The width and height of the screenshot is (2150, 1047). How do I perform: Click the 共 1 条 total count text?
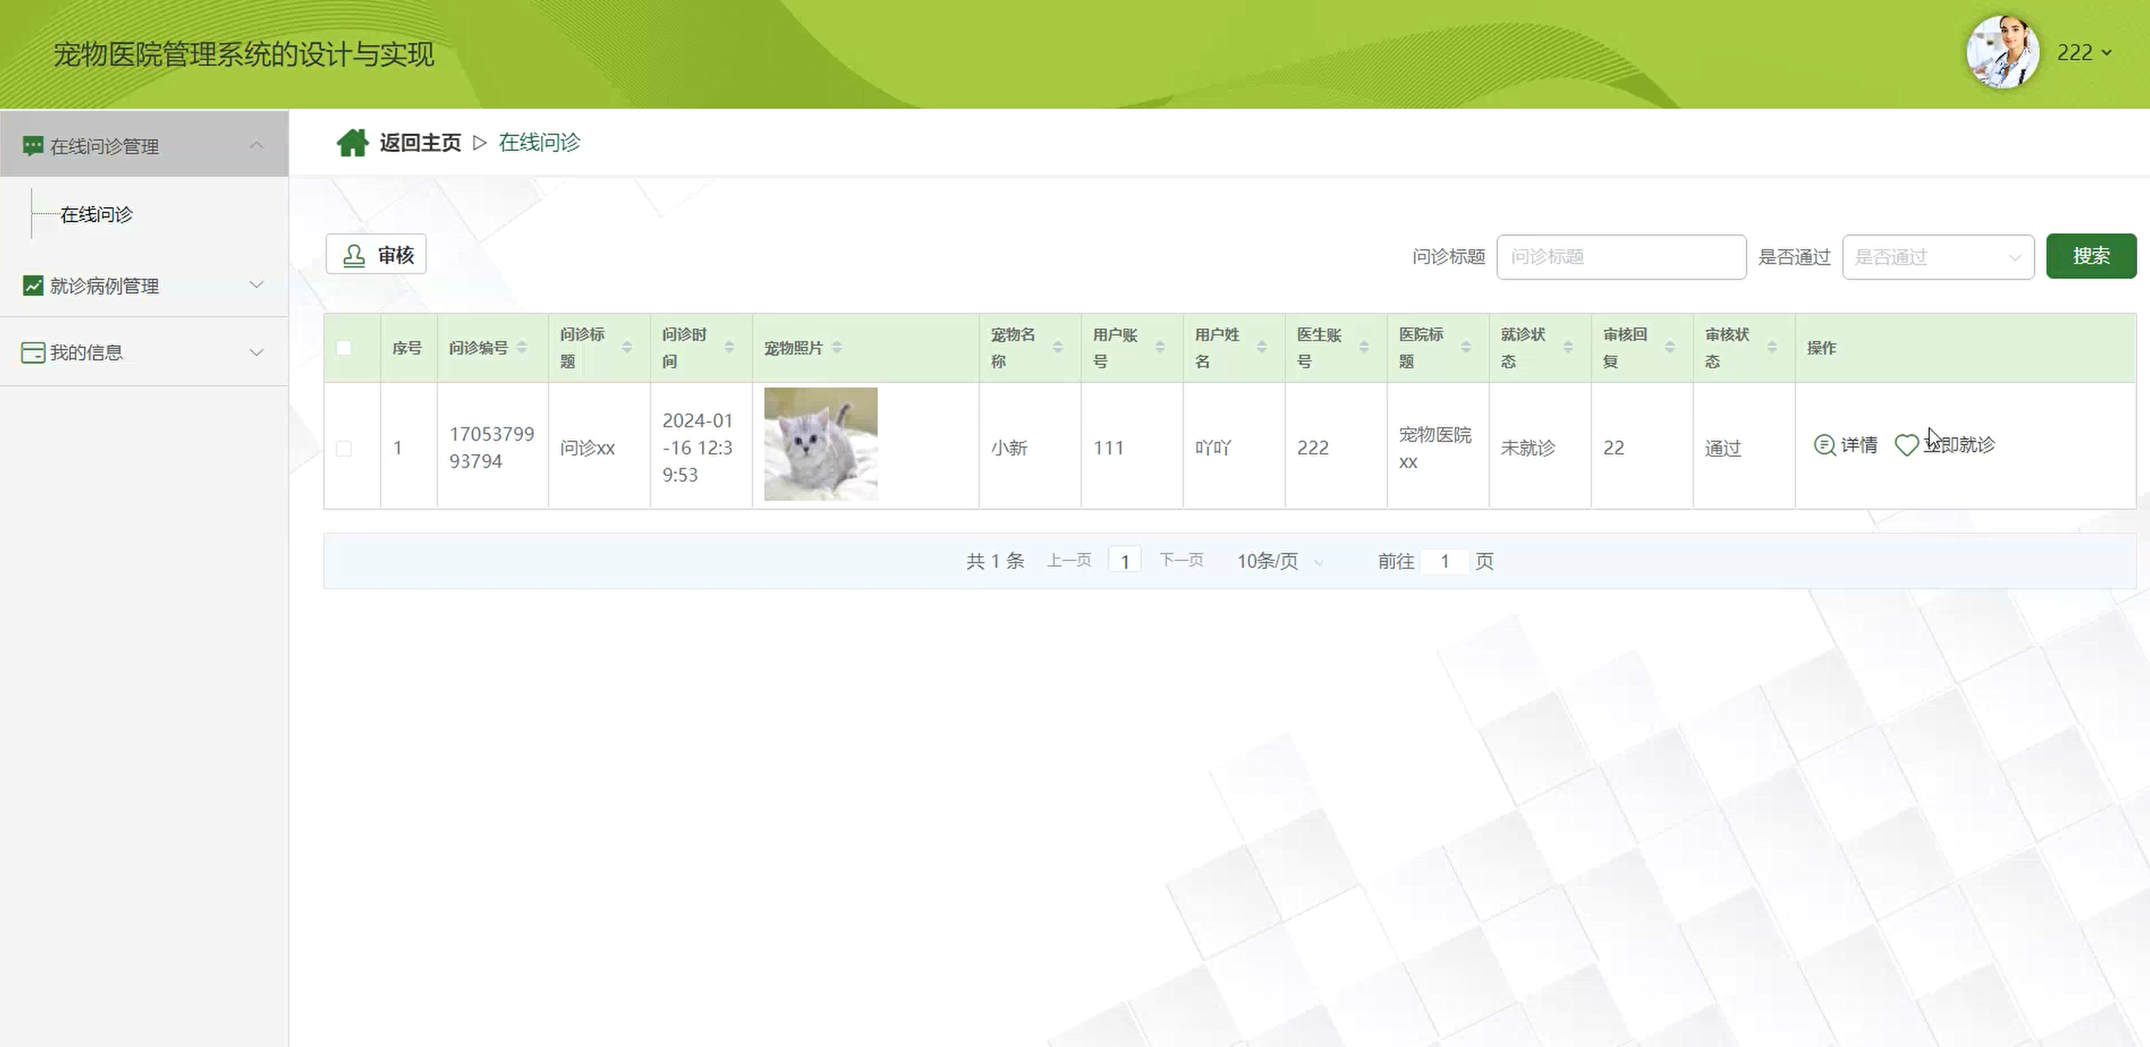pos(995,561)
